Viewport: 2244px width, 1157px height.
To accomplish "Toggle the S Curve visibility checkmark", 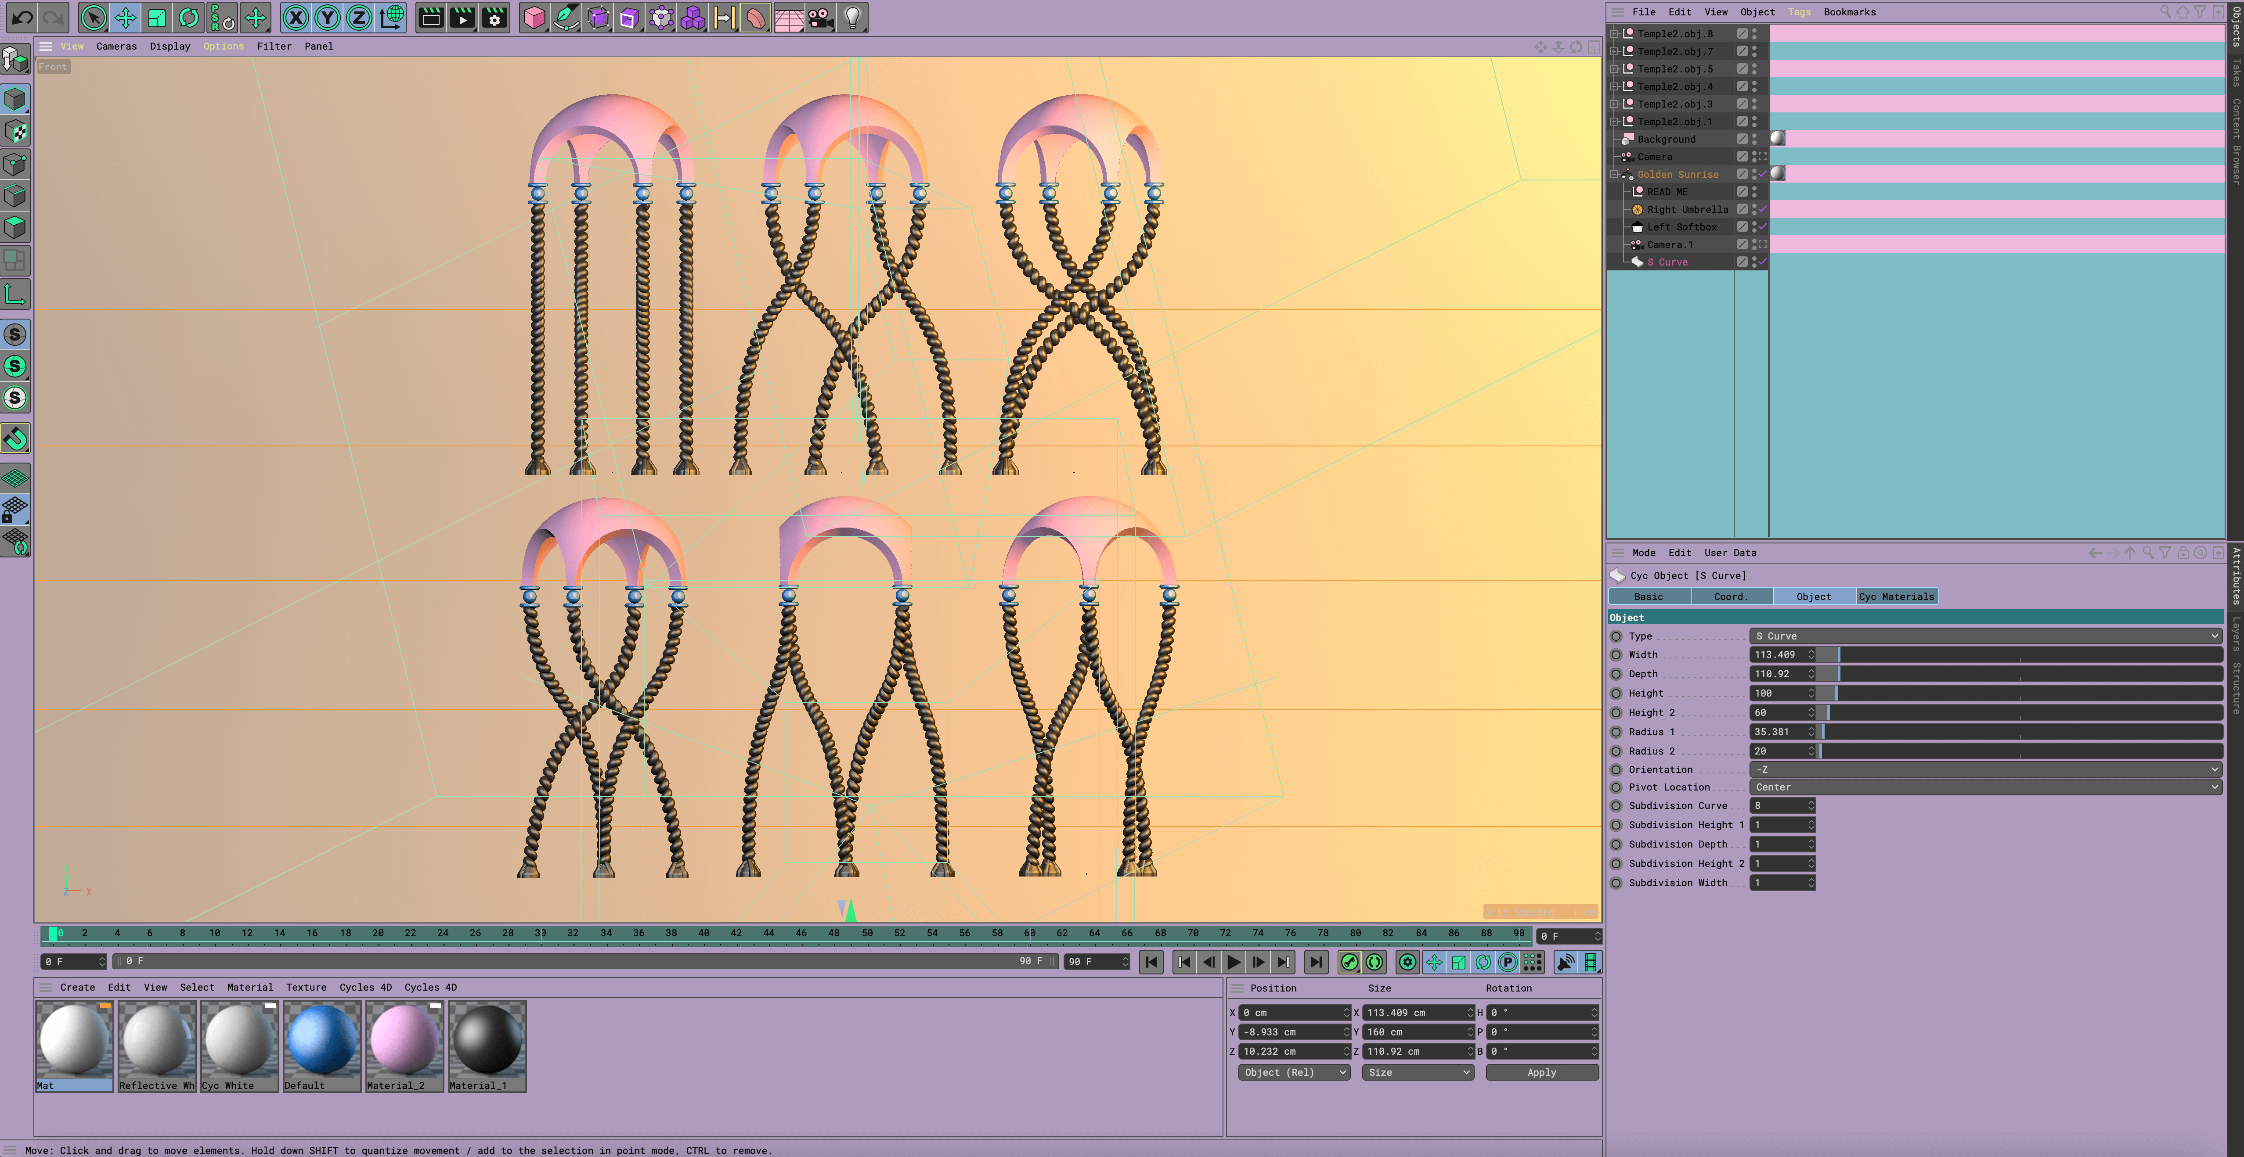I will [1763, 262].
